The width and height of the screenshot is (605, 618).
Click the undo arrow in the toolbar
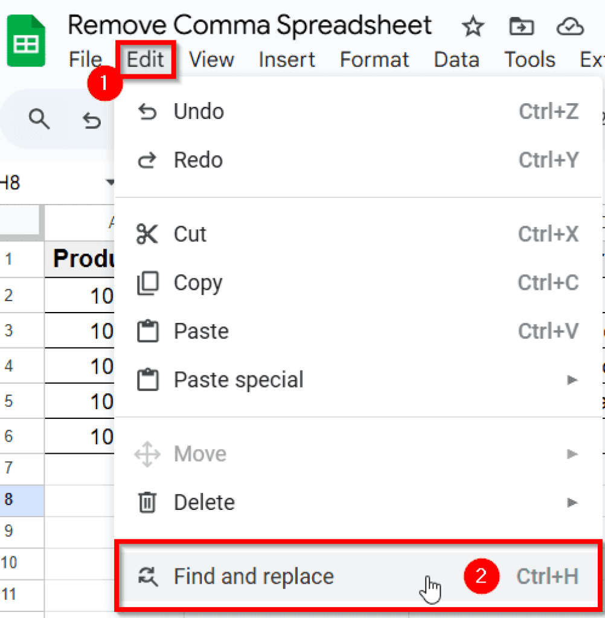point(91,120)
